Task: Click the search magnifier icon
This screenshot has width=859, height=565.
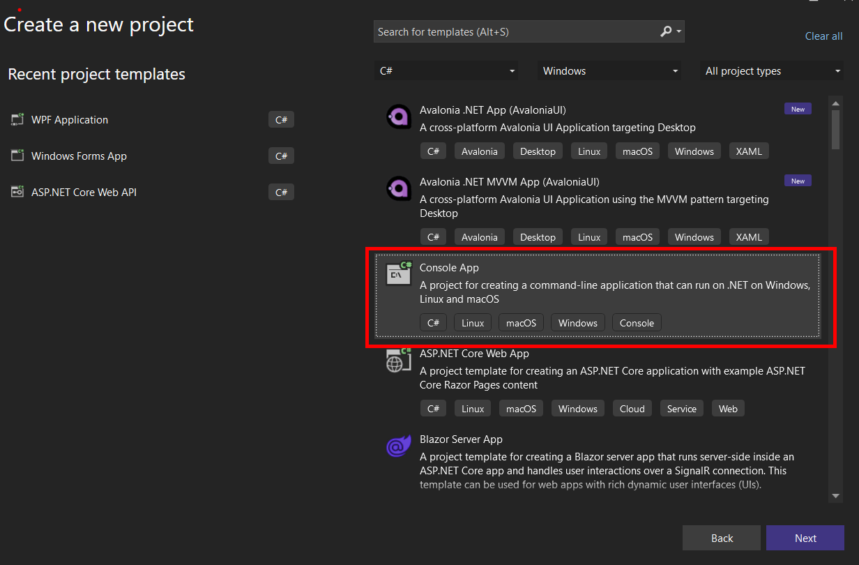Action: click(666, 31)
